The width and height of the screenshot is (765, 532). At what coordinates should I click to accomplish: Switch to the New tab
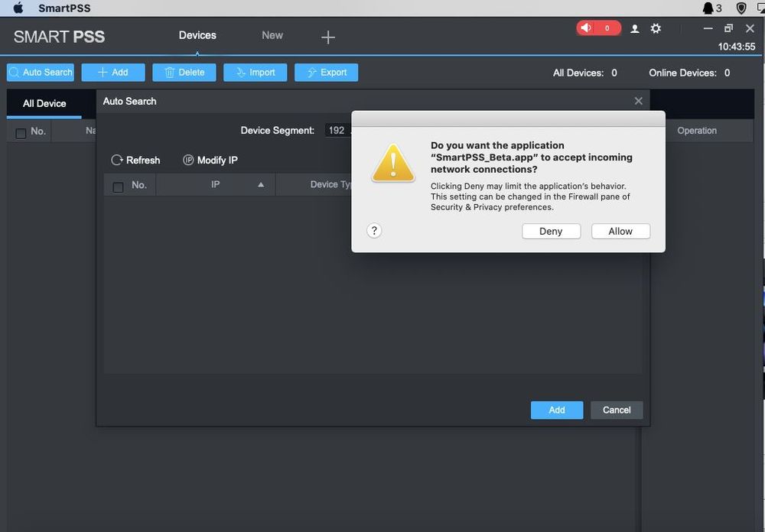pyautogui.click(x=272, y=35)
